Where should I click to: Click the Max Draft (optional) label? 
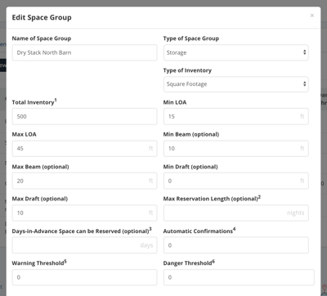click(40, 199)
